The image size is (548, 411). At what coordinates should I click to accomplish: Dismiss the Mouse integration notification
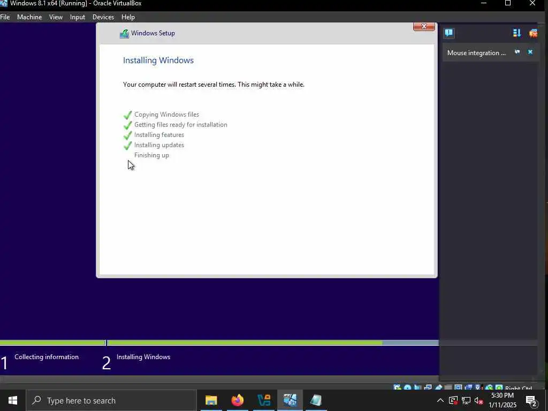coord(530,52)
